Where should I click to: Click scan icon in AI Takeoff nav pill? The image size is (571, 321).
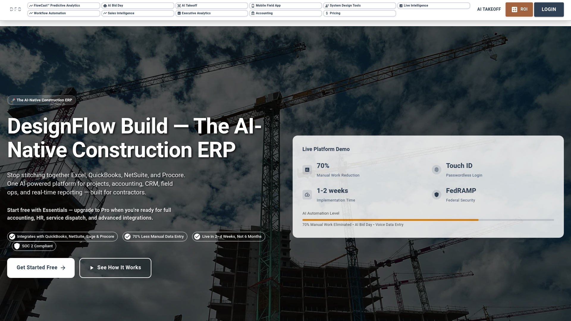[x=179, y=6]
